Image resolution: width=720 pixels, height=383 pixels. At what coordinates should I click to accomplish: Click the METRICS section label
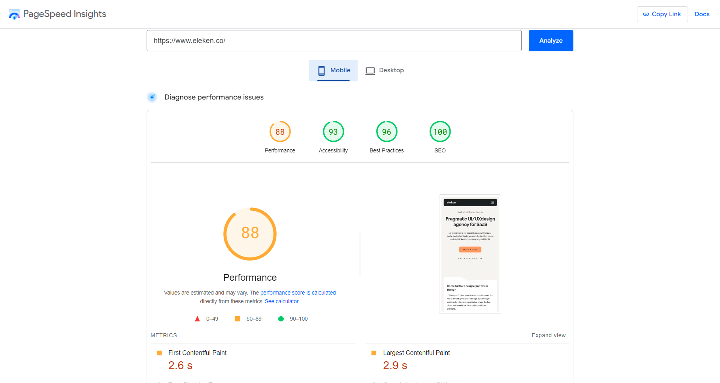[x=164, y=335]
